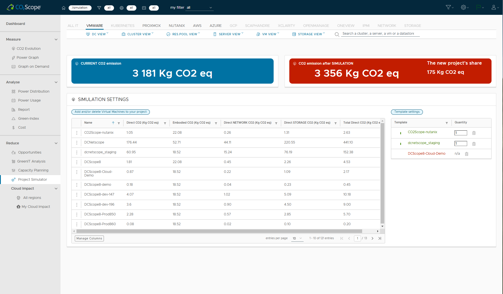The height and width of the screenshot is (294, 503).
Task: Go to next page of entries
Action: [x=372, y=238]
